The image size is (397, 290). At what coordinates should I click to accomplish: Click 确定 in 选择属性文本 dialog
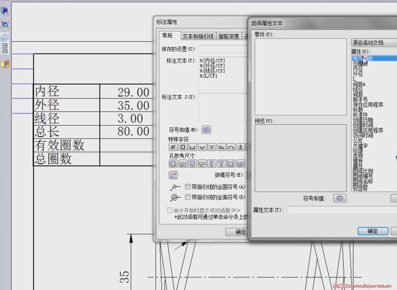tap(373, 231)
